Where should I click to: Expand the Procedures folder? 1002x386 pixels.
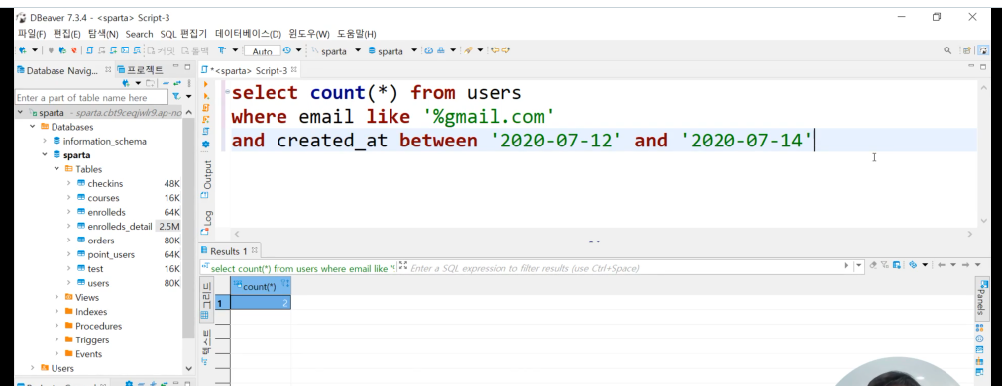56,326
